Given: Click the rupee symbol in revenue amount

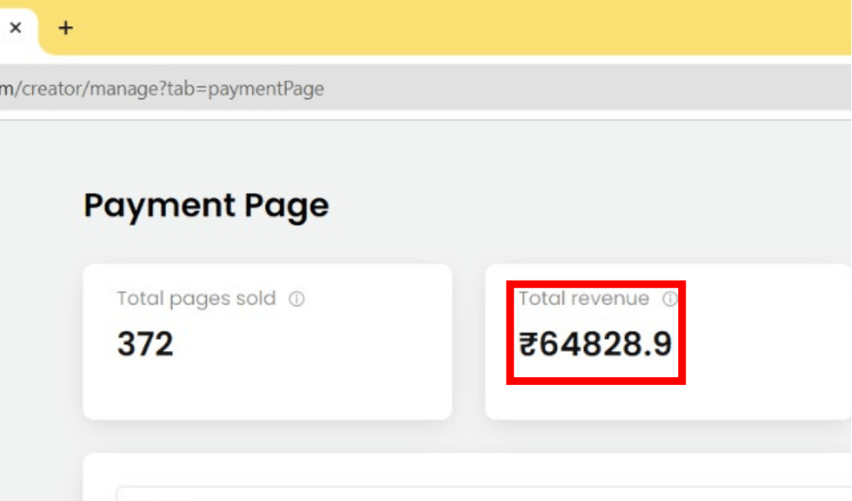Looking at the screenshot, I should [528, 344].
